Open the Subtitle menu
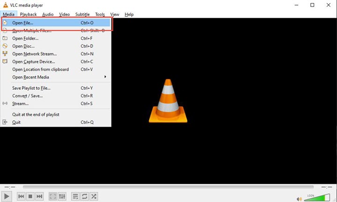 pyautogui.click(x=82, y=14)
